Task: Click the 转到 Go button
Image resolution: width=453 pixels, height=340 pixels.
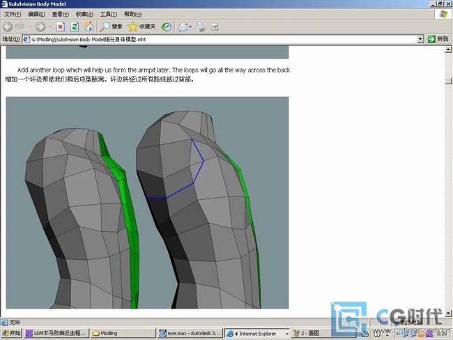Action: (438, 39)
